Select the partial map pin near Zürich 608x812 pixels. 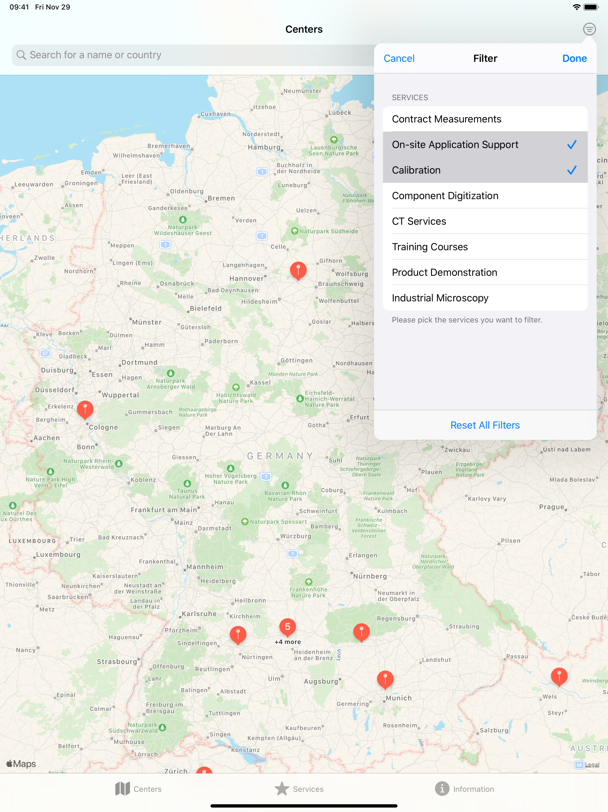click(204, 770)
